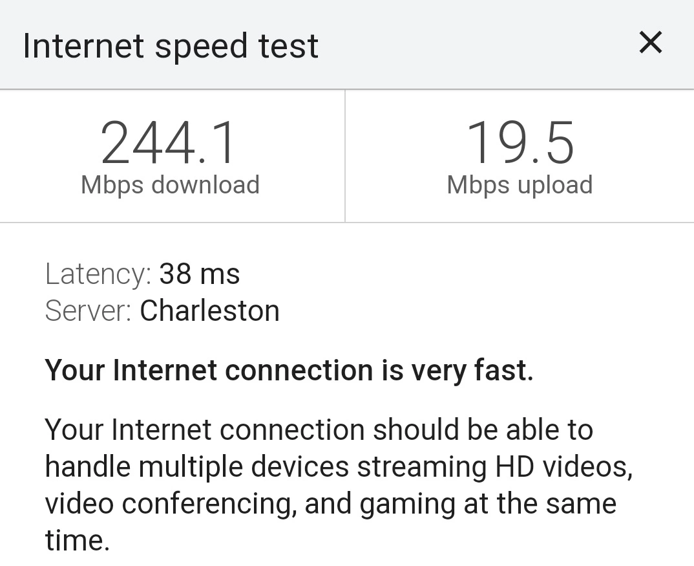Click the "at the same" phrase
694x566 pixels.
(540, 504)
